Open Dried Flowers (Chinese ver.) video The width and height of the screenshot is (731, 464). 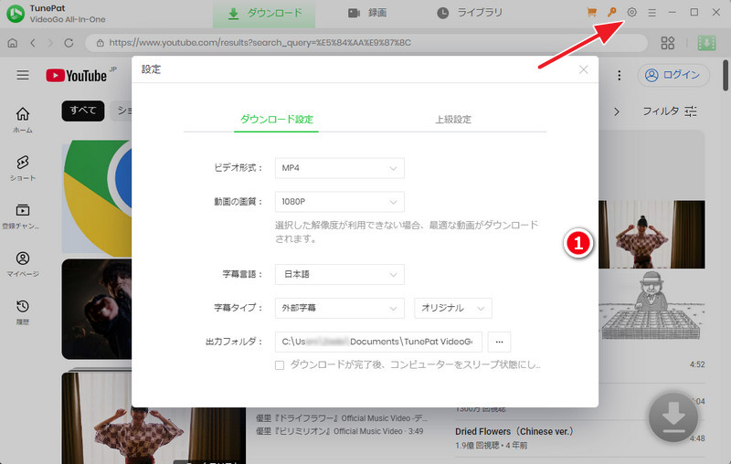coord(514,432)
